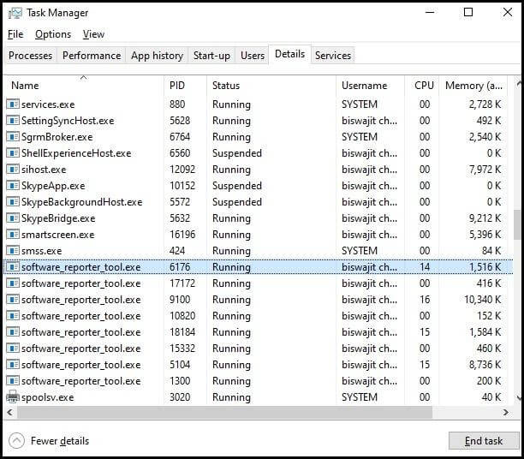The width and height of the screenshot is (524, 459).
Task: Sort by the CPU column header
Action: [x=422, y=86]
